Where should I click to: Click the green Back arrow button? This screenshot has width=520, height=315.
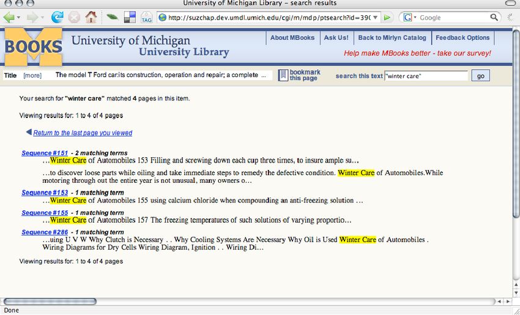pos(9,17)
